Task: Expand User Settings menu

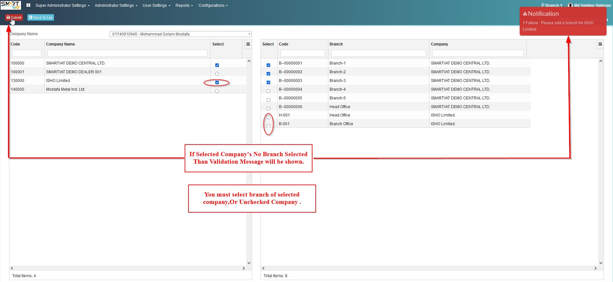Action: pos(156,5)
